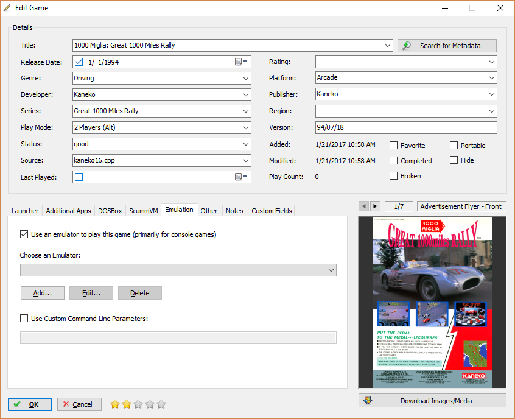This screenshot has width=515, height=419.
Task: Switch to the Other tab
Action: pos(209,211)
